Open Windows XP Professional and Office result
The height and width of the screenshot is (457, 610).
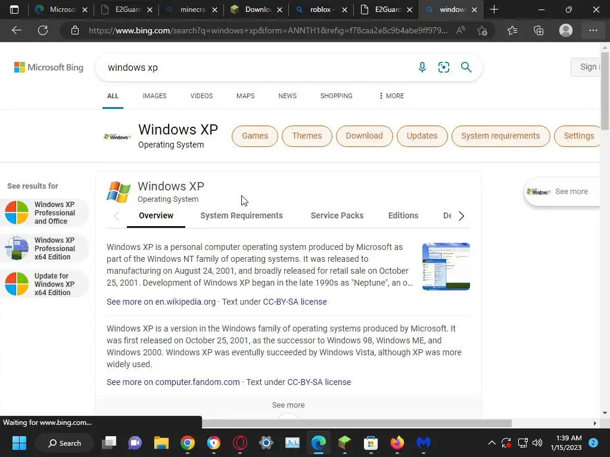point(45,212)
